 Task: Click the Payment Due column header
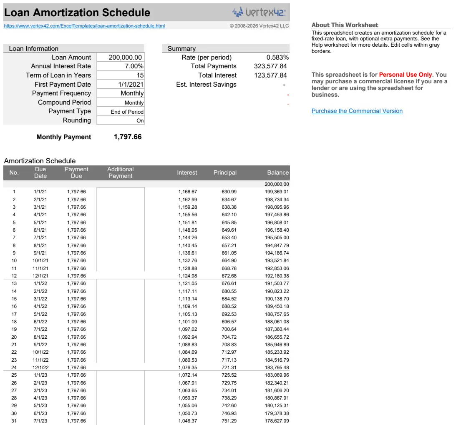[x=76, y=172]
